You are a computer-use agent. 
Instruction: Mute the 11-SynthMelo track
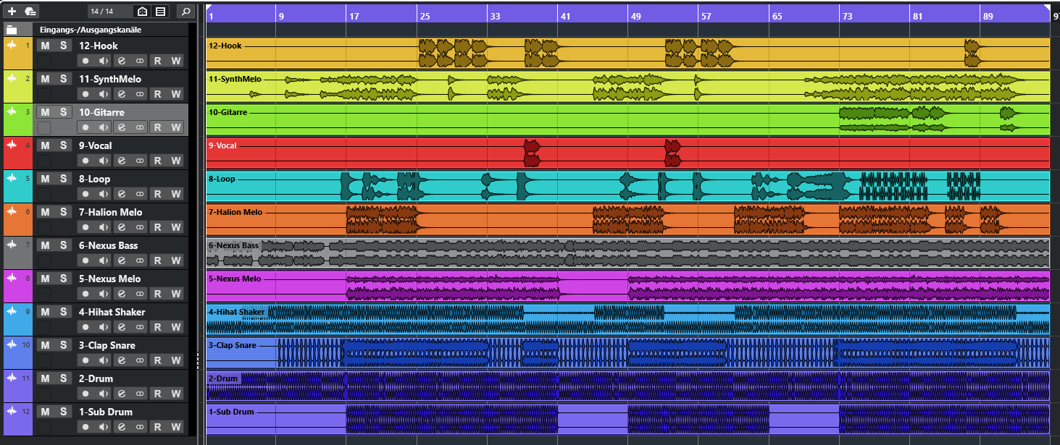(45, 79)
